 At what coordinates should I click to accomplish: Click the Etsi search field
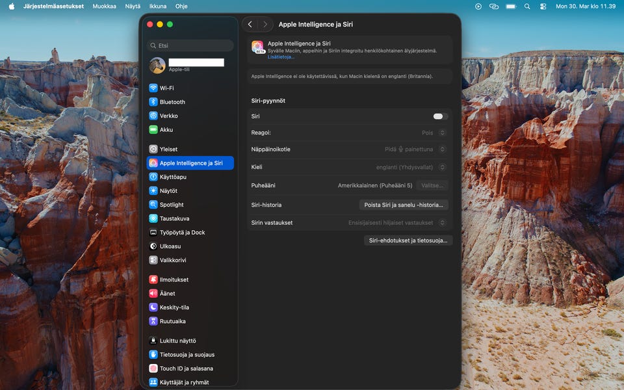pos(190,45)
